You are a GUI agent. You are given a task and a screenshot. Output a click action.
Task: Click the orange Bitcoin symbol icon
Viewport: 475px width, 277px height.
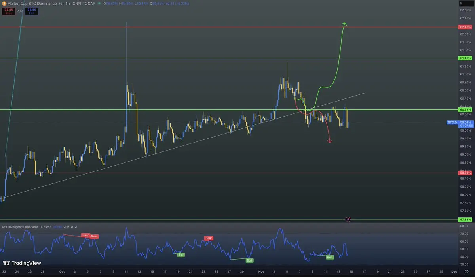coord(4,3)
